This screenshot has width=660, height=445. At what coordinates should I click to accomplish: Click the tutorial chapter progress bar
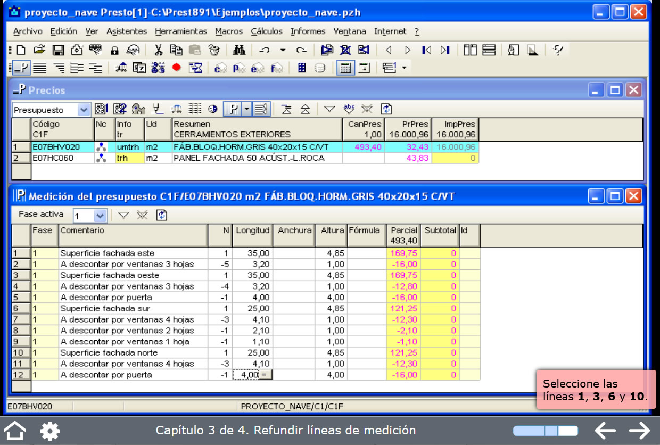point(546,430)
